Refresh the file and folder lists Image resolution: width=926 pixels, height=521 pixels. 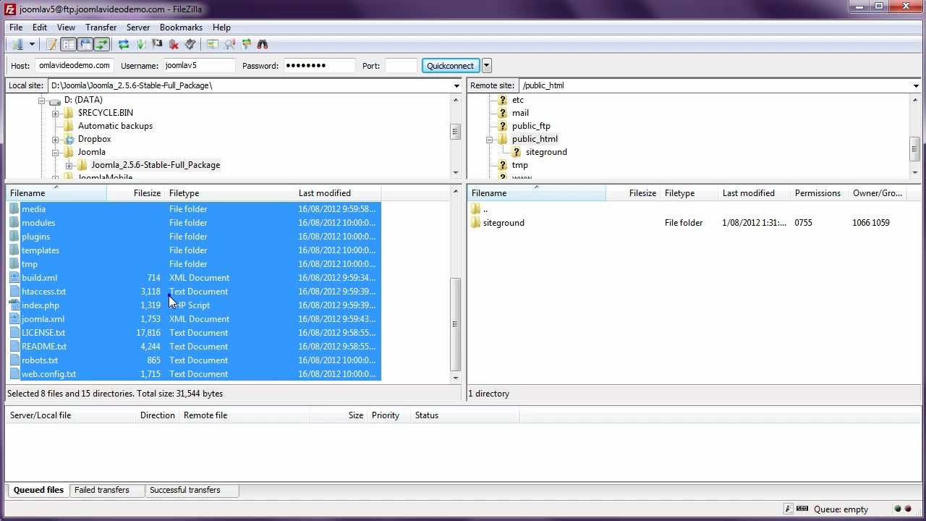(124, 44)
